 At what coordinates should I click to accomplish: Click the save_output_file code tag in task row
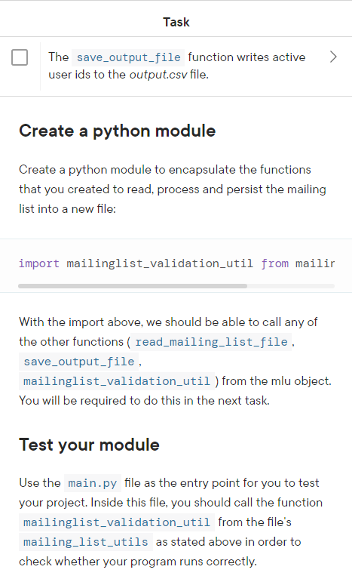tap(128, 57)
